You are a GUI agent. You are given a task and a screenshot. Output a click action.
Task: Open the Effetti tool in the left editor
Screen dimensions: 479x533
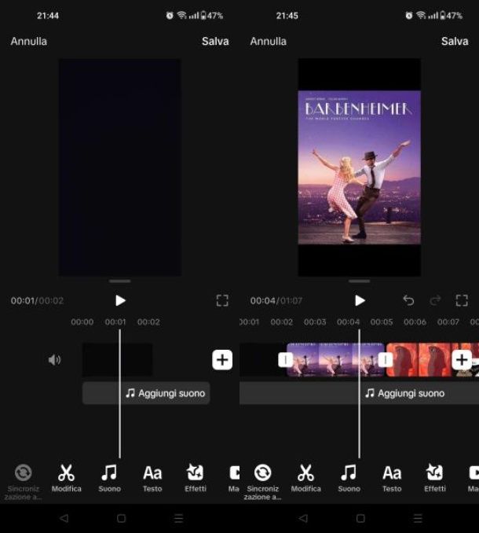196,478
